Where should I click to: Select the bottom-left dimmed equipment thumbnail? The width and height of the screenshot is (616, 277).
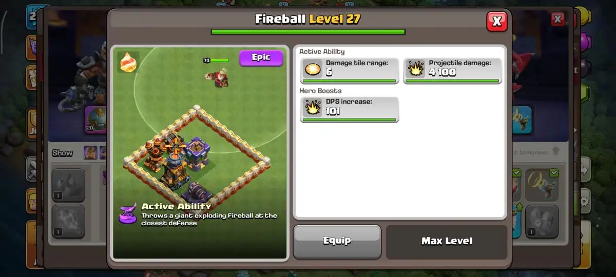(x=68, y=222)
